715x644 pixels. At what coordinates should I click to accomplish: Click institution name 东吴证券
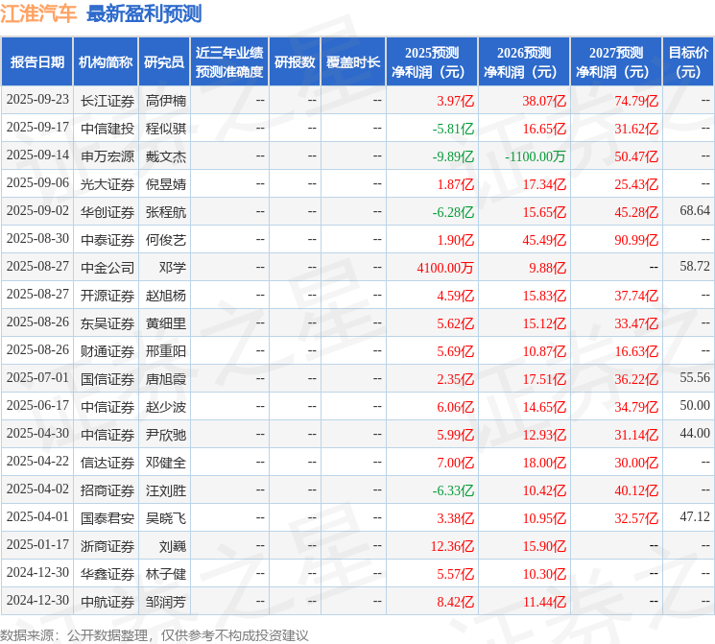pyautogui.click(x=107, y=323)
